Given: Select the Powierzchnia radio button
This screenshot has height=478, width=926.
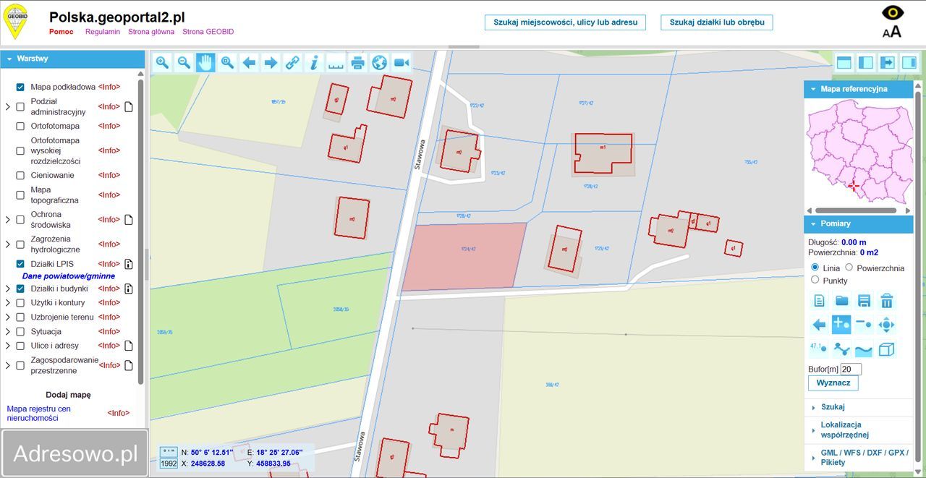Looking at the screenshot, I should point(850,268).
